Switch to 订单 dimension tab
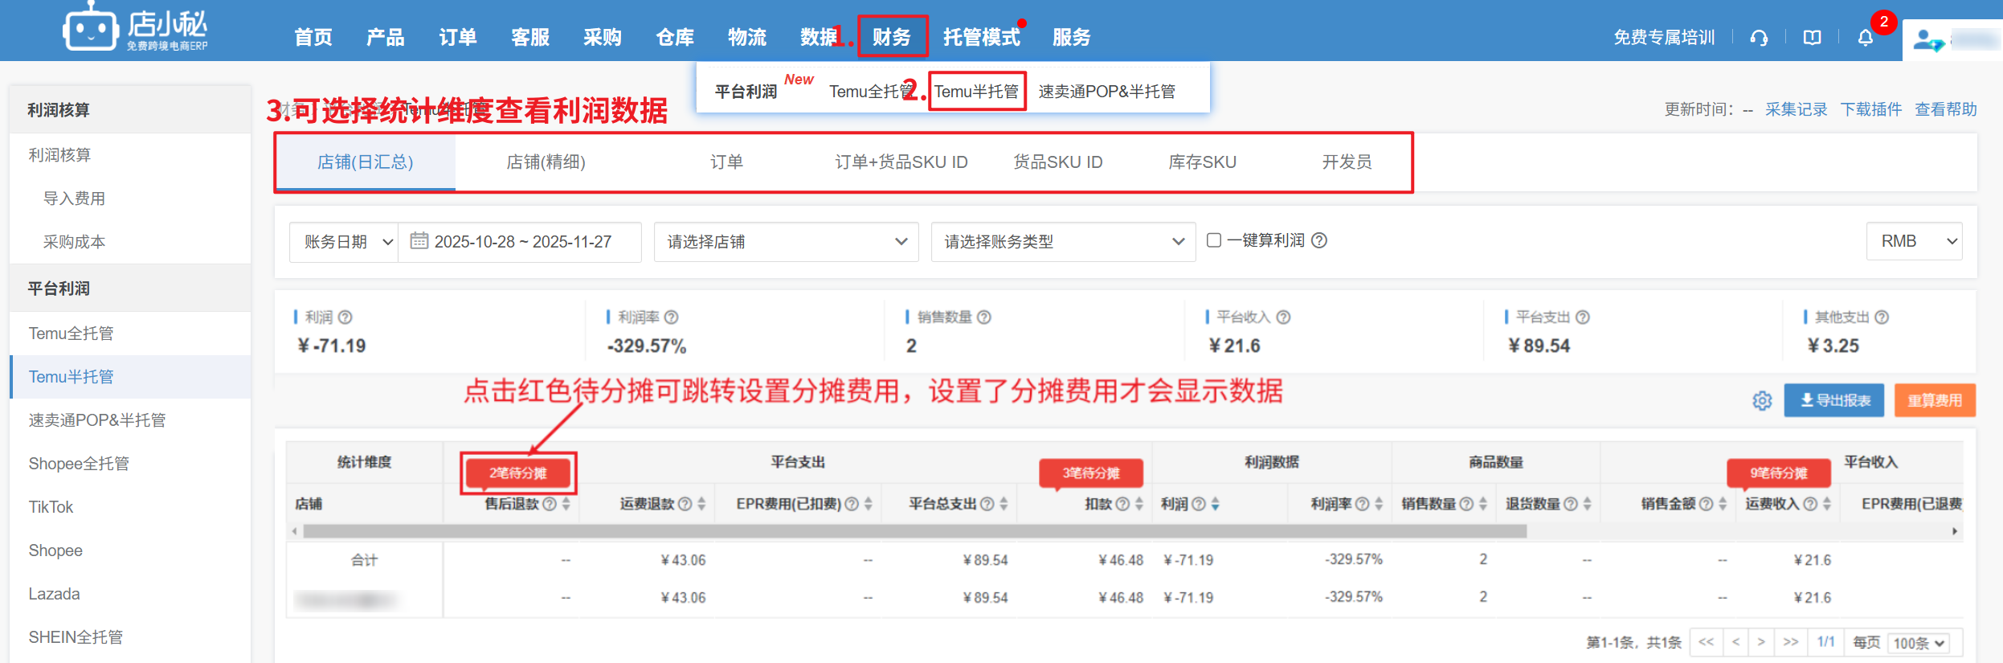The height and width of the screenshot is (663, 2003). tap(726, 162)
